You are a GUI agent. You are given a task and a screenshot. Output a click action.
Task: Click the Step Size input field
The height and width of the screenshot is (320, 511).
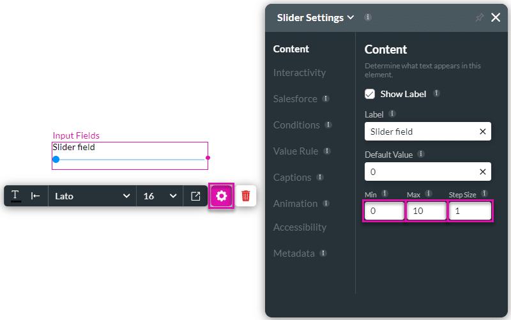point(469,211)
